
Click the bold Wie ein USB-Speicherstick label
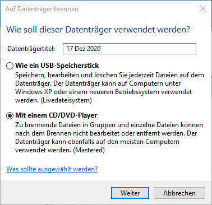click(x=57, y=66)
